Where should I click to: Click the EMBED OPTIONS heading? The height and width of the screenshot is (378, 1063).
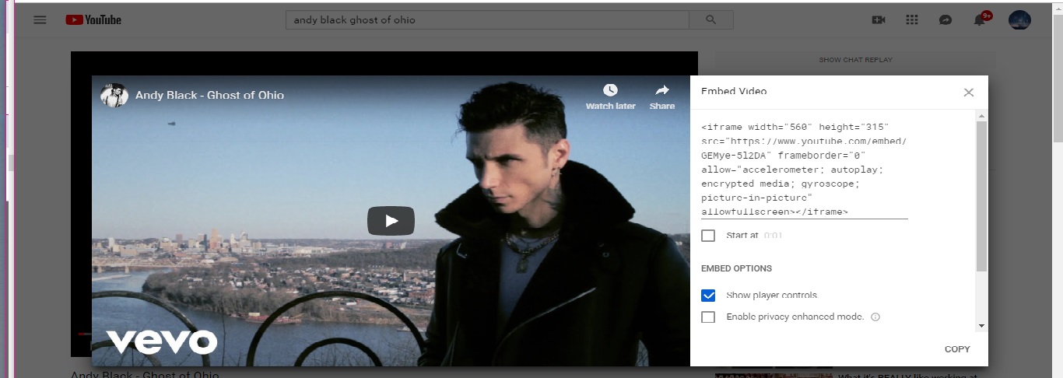(x=736, y=268)
